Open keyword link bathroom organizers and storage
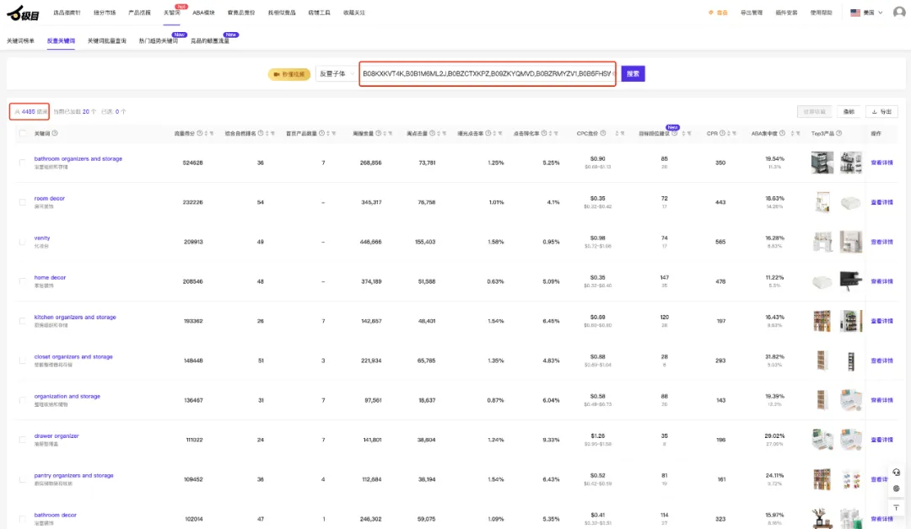This screenshot has width=911, height=529. [78, 158]
